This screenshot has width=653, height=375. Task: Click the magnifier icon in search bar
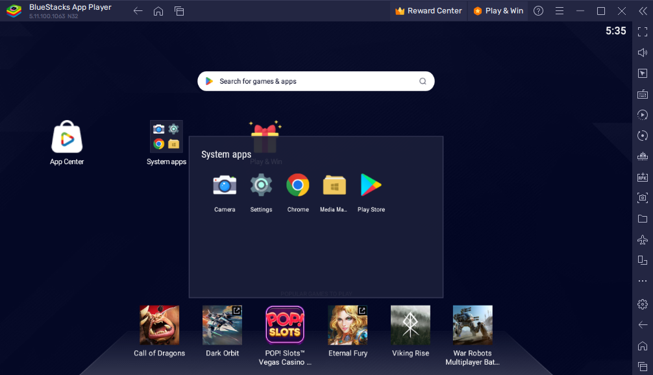(x=423, y=81)
